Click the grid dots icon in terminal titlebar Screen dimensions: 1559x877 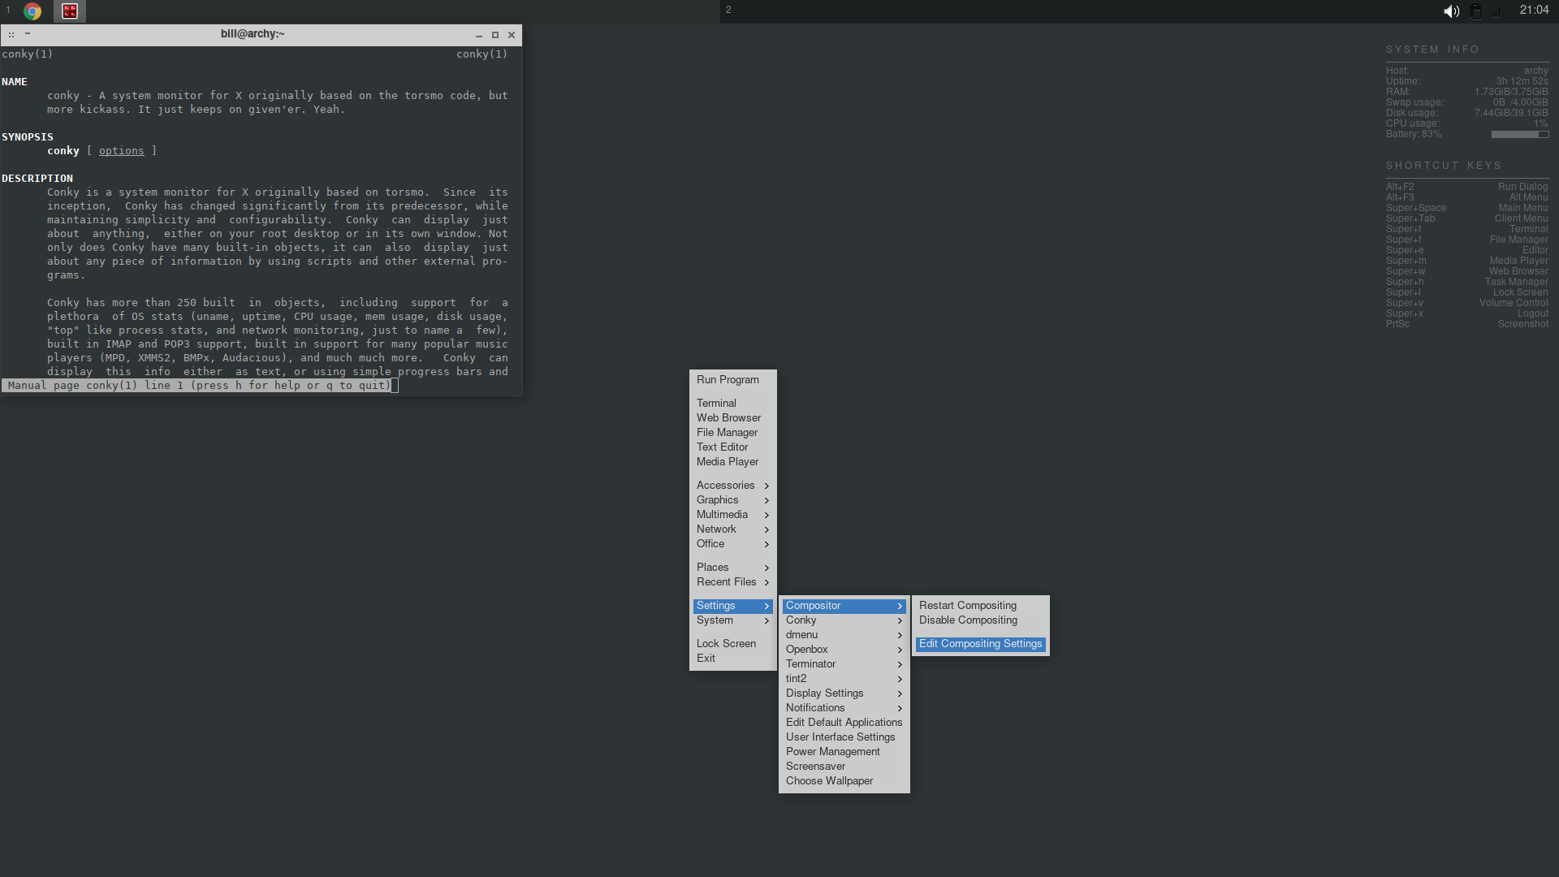tap(11, 34)
